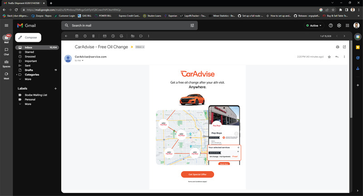Viewport: 363px width, 196px height.
Task: Star the CarAdvise email
Action: pyautogui.click(x=329, y=57)
